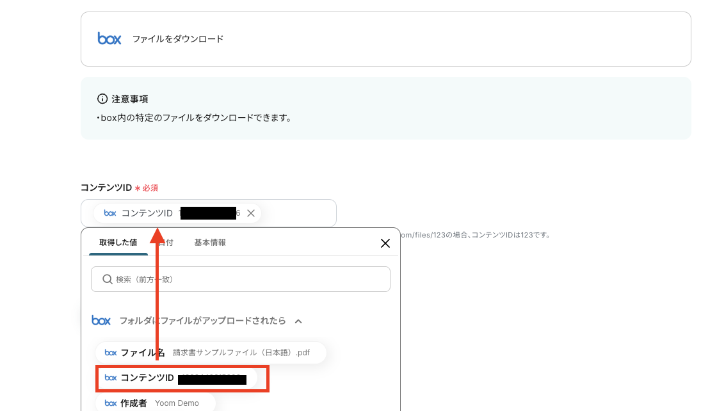Remove the コンテンツID token from the input
Image resolution: width=717 pixels, height=411 pixels.
coord(252,213)
